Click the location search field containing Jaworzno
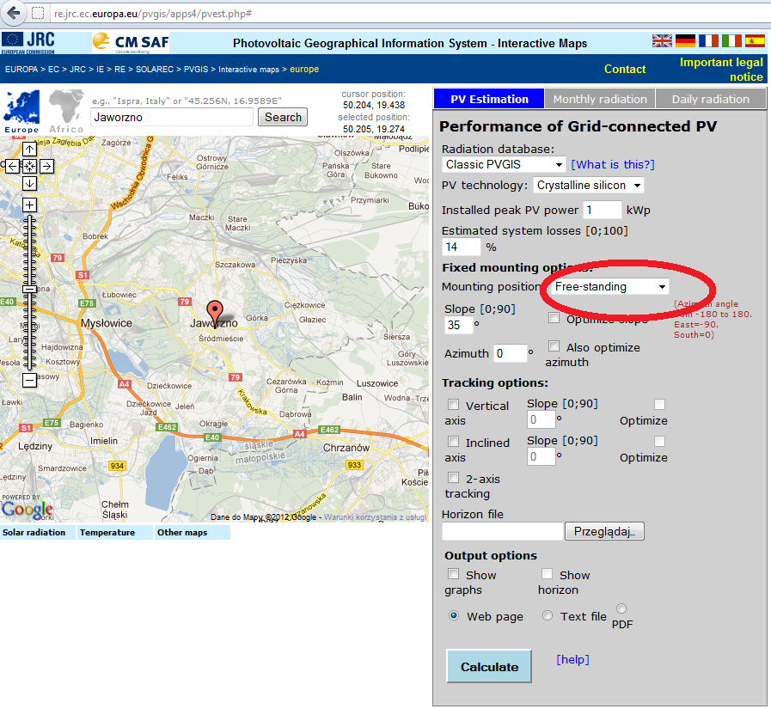This screenshot has height=709, width=771. click(x=172, y=117)
